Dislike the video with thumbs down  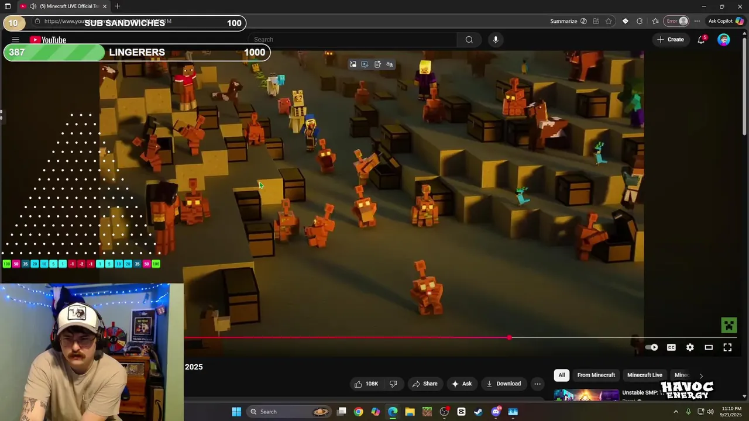pyautogui.click(x=393, y=384)
